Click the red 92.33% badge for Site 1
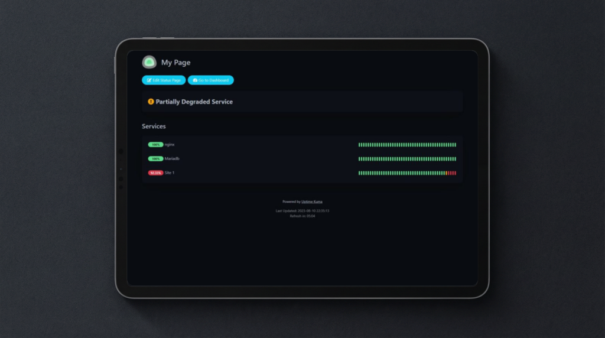This screenshot has width=605, height=338. point(155,173)
